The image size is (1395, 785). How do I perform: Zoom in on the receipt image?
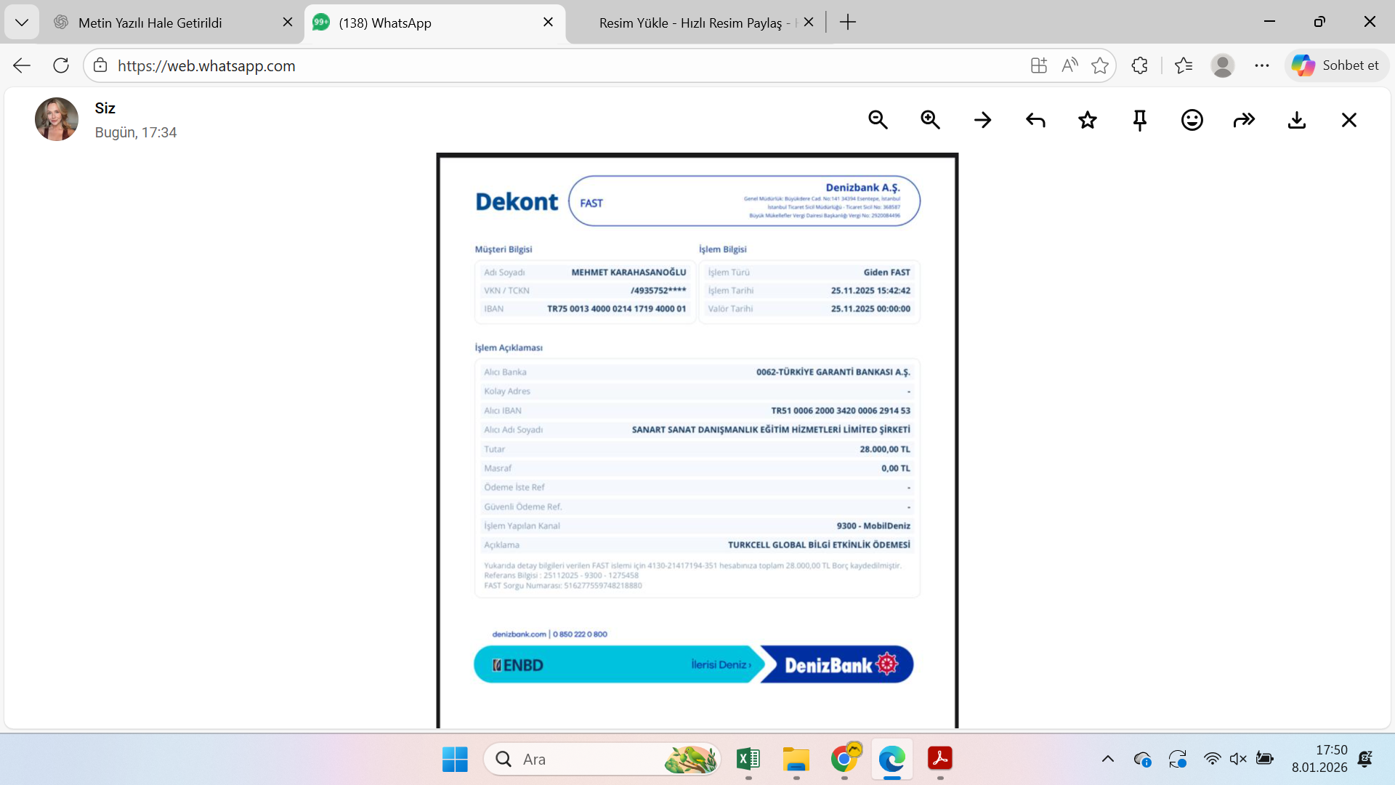pyautogui.click(x=931, y=120)
